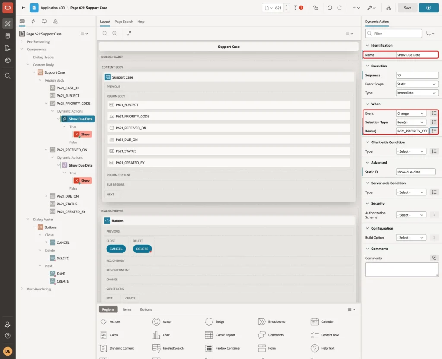Open the Event Change dropdown

pyautogui.click(x=411, y=113)
